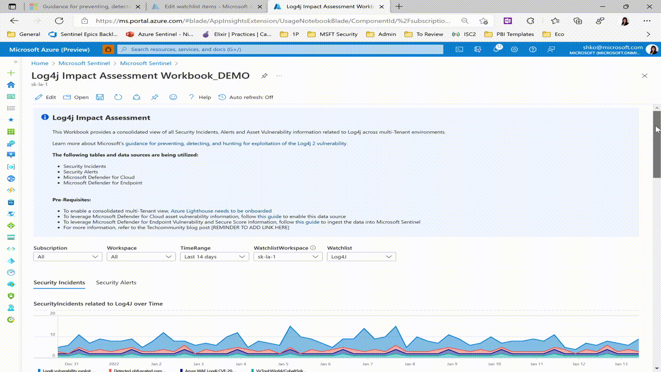This screenshot has height=372, width=661.
Task: Click the zoom magnifier icon in address bar
Action: coord(465,21)
